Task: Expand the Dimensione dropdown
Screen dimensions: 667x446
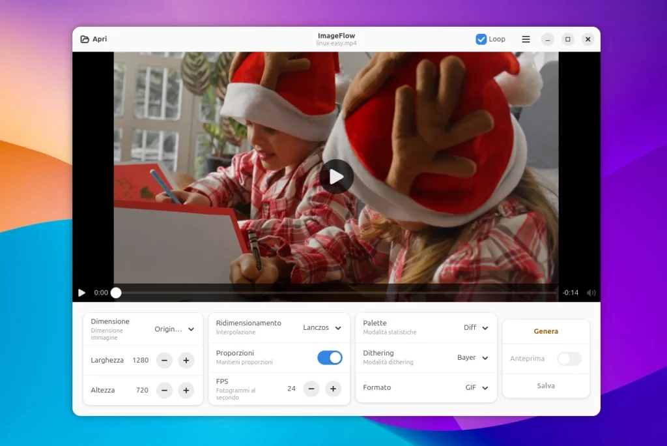Action: (175, 329)
